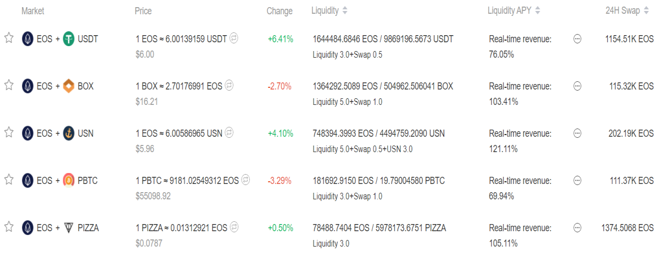
Task: Toggle favorite star for EOS + BOX
Action: (x=8, y=85)
